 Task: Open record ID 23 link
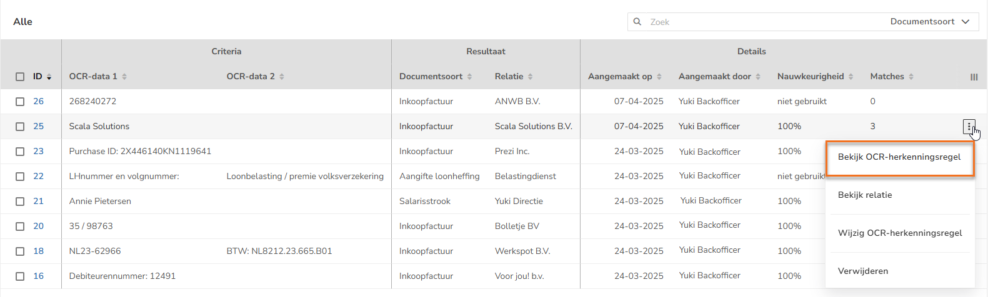pos(39,152)
